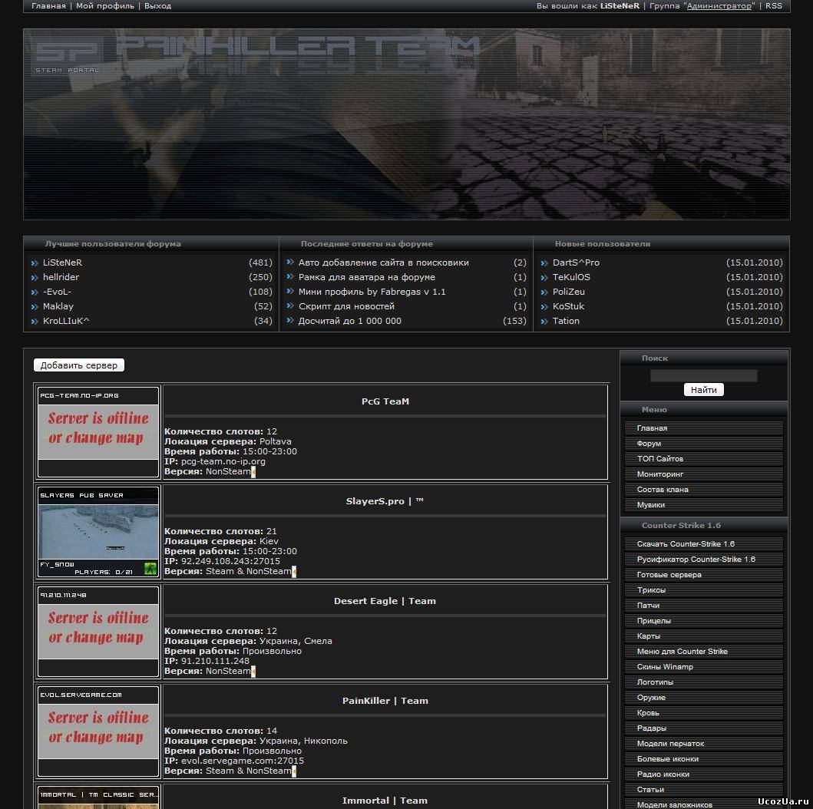Open Главная in sidebar Меню

point(703,428)
